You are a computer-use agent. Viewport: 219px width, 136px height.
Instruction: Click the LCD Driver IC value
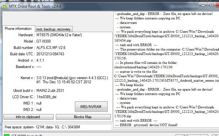click(x=46, y=97)
